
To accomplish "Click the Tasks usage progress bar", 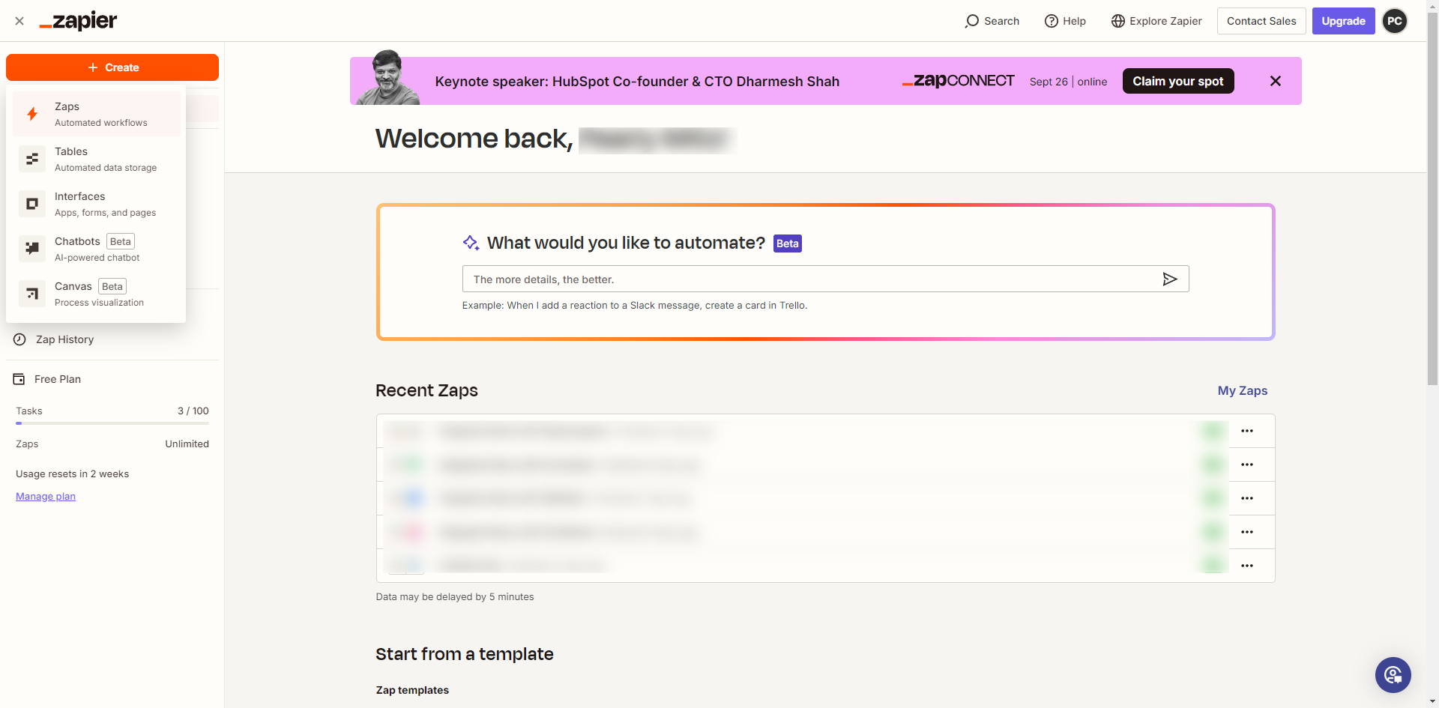I will click(112, 423).
